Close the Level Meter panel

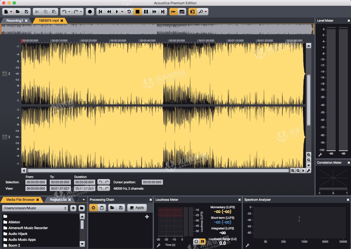349,21
